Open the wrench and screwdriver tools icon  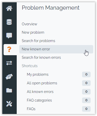click(9, 104)
